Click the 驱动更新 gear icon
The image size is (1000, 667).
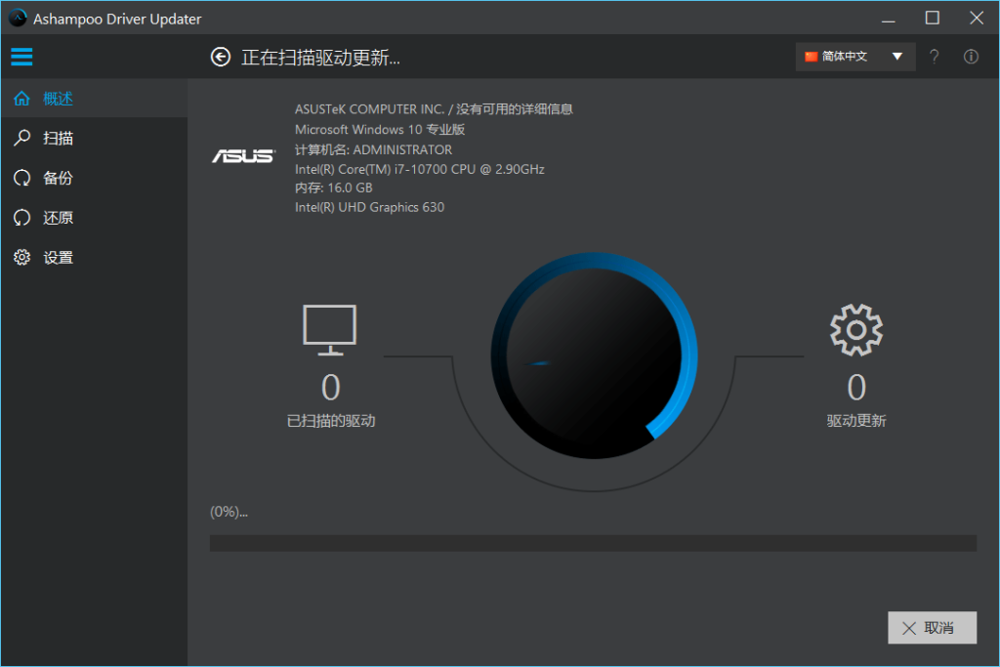pos(855,329)
